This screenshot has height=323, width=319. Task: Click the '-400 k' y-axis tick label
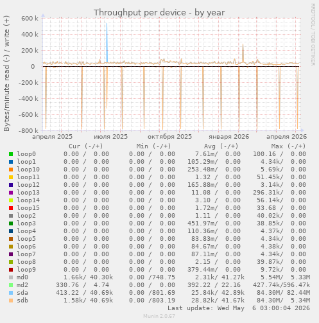pyautogui.click(x=28, y=99)
